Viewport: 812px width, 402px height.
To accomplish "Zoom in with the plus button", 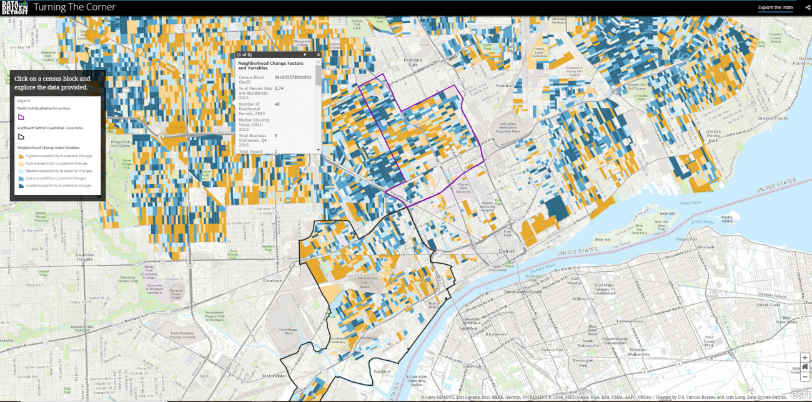I will [x=806, y=357].
